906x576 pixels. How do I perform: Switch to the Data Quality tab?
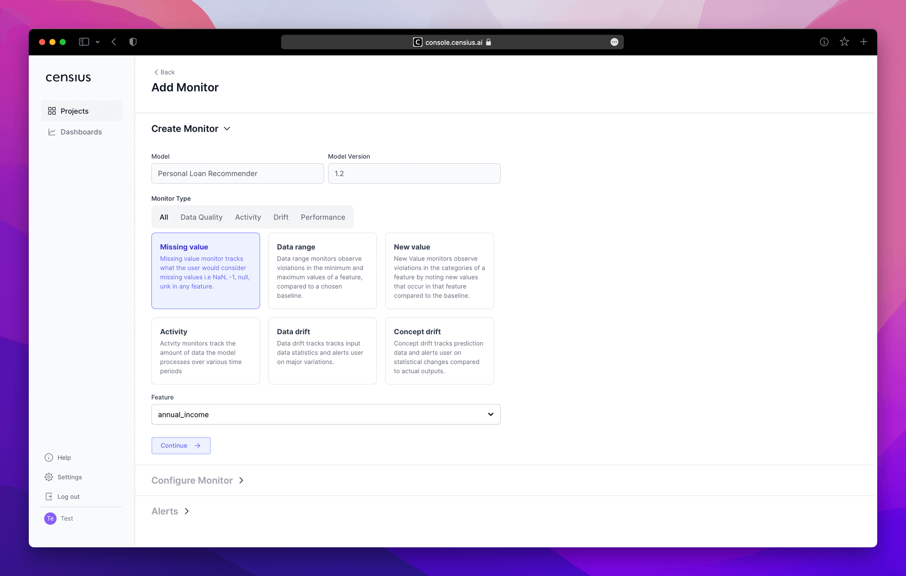coord(201,217)
